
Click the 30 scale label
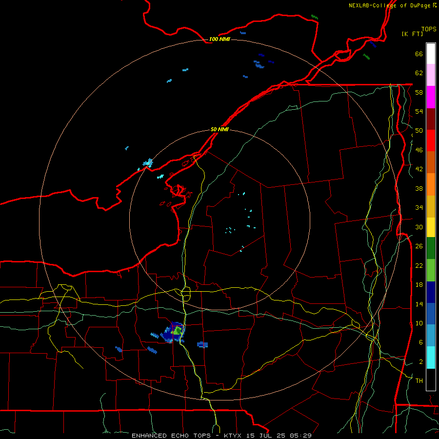pos(419,227)
